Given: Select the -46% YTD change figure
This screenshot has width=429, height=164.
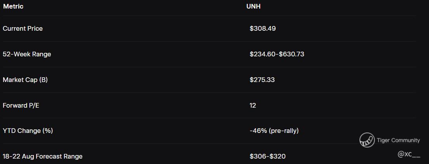Looking at the screenshot, I should (258, 131).
